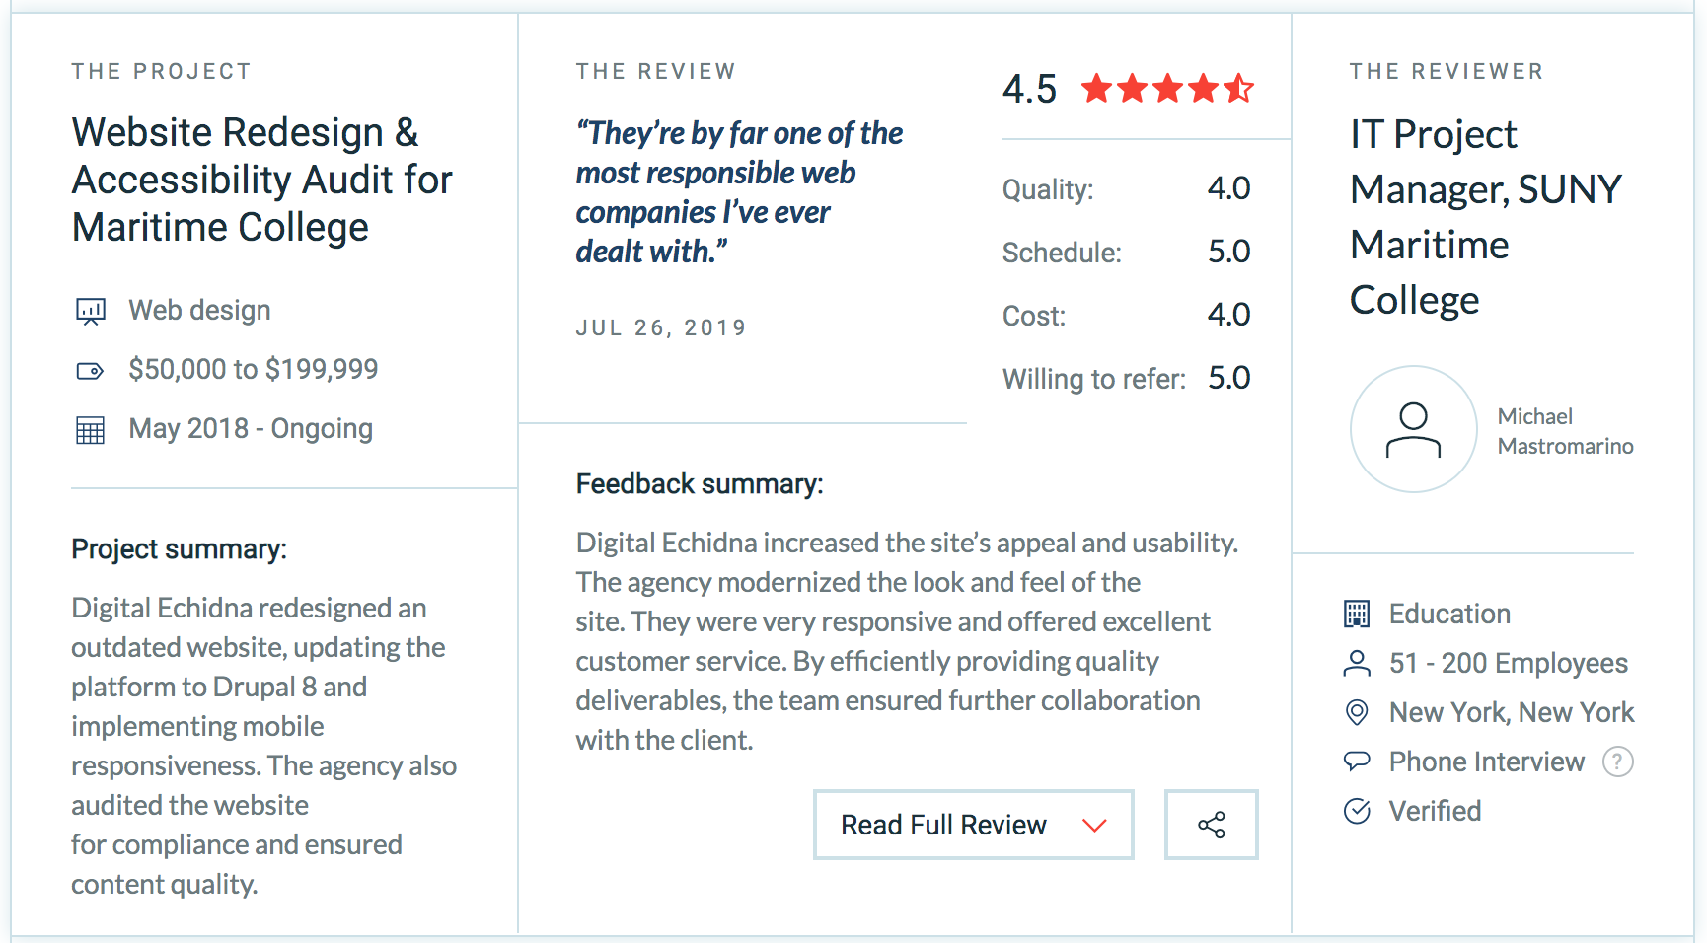The width and height of the screenshot is (1707, 943).
Task: Click the Verified checkmark icon
Action: (x=1357, y=811)
